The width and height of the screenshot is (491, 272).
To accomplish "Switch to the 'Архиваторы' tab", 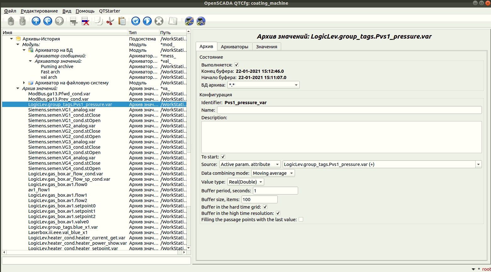I will (234, 47).
